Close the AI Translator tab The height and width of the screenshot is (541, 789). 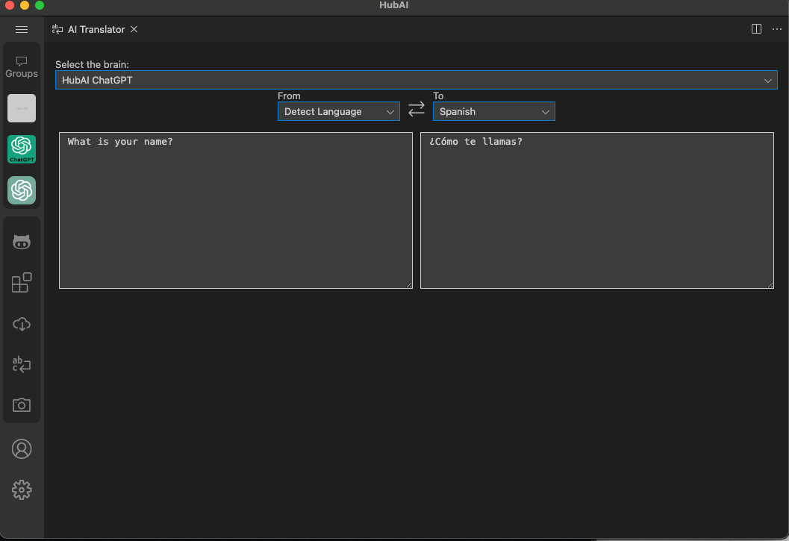[x=134, y=29]
